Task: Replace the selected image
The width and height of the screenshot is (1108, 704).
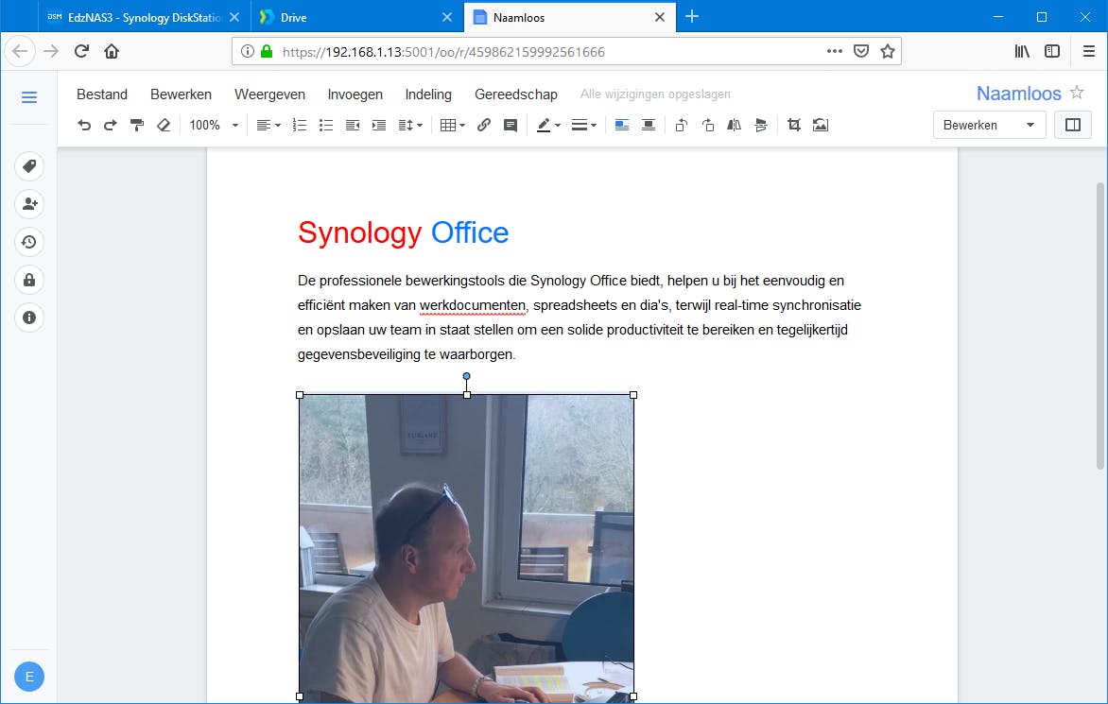Action: 821,125
